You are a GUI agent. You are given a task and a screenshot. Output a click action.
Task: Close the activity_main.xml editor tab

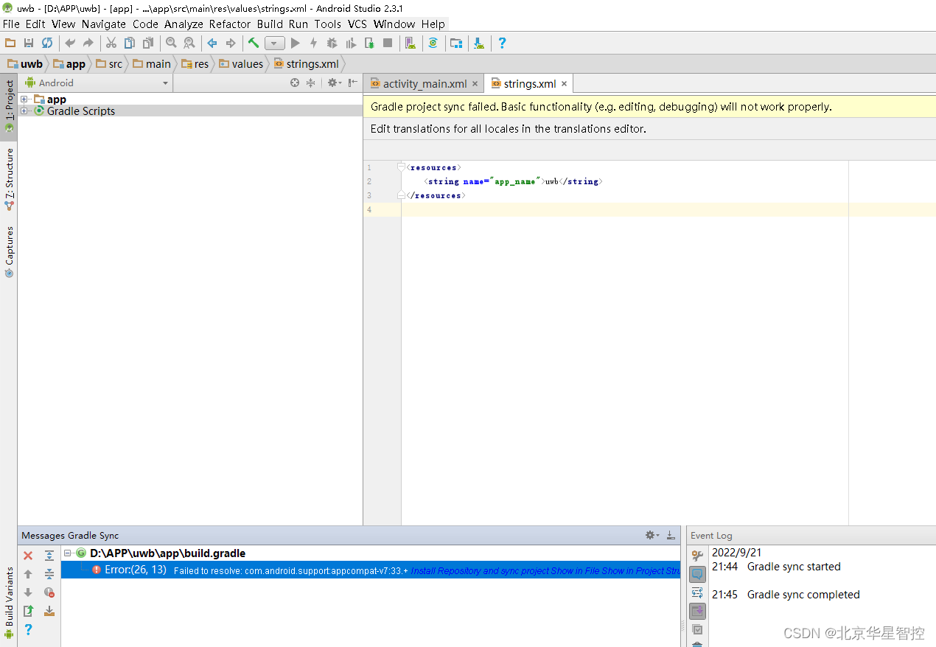coord(475,84)
